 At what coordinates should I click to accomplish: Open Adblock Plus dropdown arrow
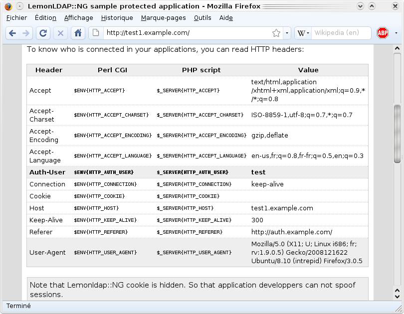[397, 33]
